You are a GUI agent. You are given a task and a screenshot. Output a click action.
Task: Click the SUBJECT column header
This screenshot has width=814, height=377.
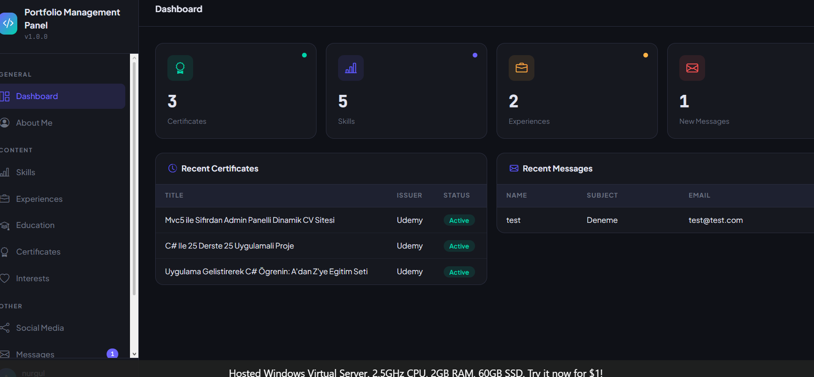pos(602,195)
